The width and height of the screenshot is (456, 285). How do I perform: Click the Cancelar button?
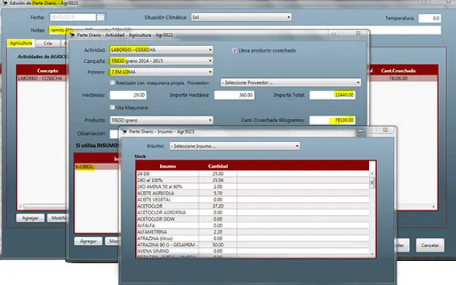(x=430, y=246)
